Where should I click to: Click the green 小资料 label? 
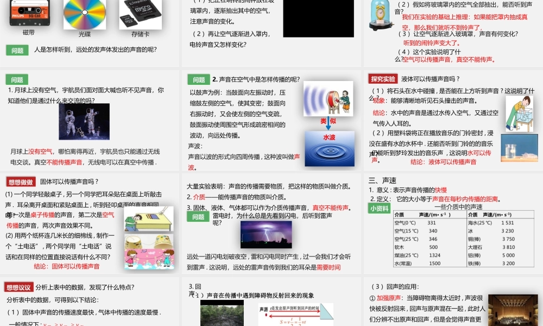(x=380, y=208)
